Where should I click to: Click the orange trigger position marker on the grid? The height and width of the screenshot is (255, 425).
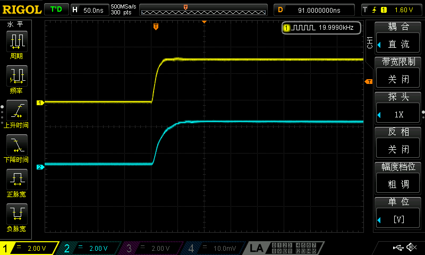click(x=156, y=27)
